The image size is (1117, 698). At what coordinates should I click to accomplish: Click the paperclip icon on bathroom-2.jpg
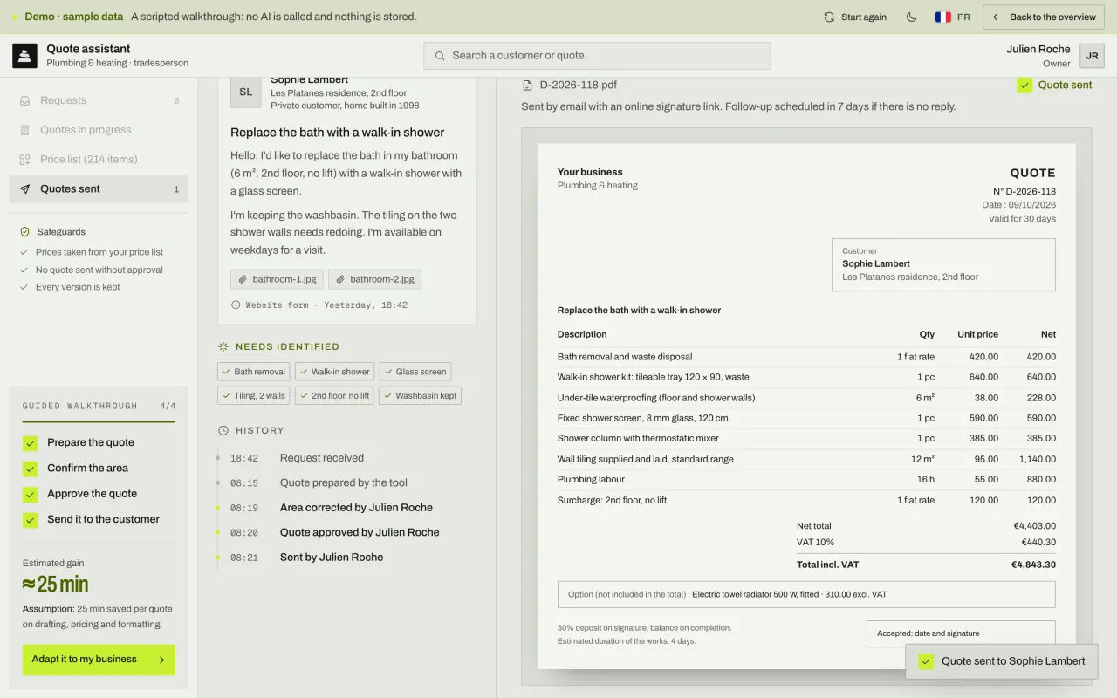coord(340,279)
